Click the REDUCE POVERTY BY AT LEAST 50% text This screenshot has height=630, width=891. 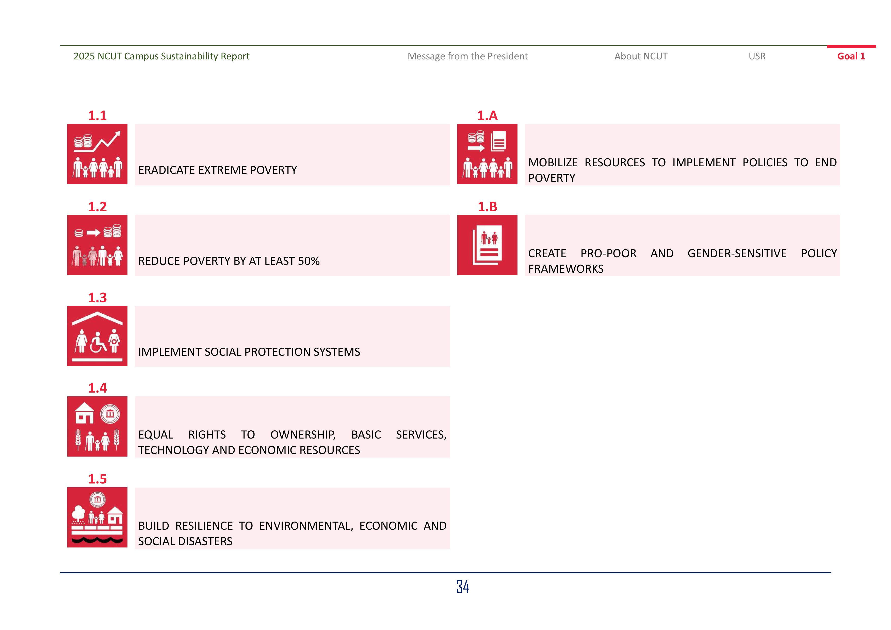click(229, 261)
